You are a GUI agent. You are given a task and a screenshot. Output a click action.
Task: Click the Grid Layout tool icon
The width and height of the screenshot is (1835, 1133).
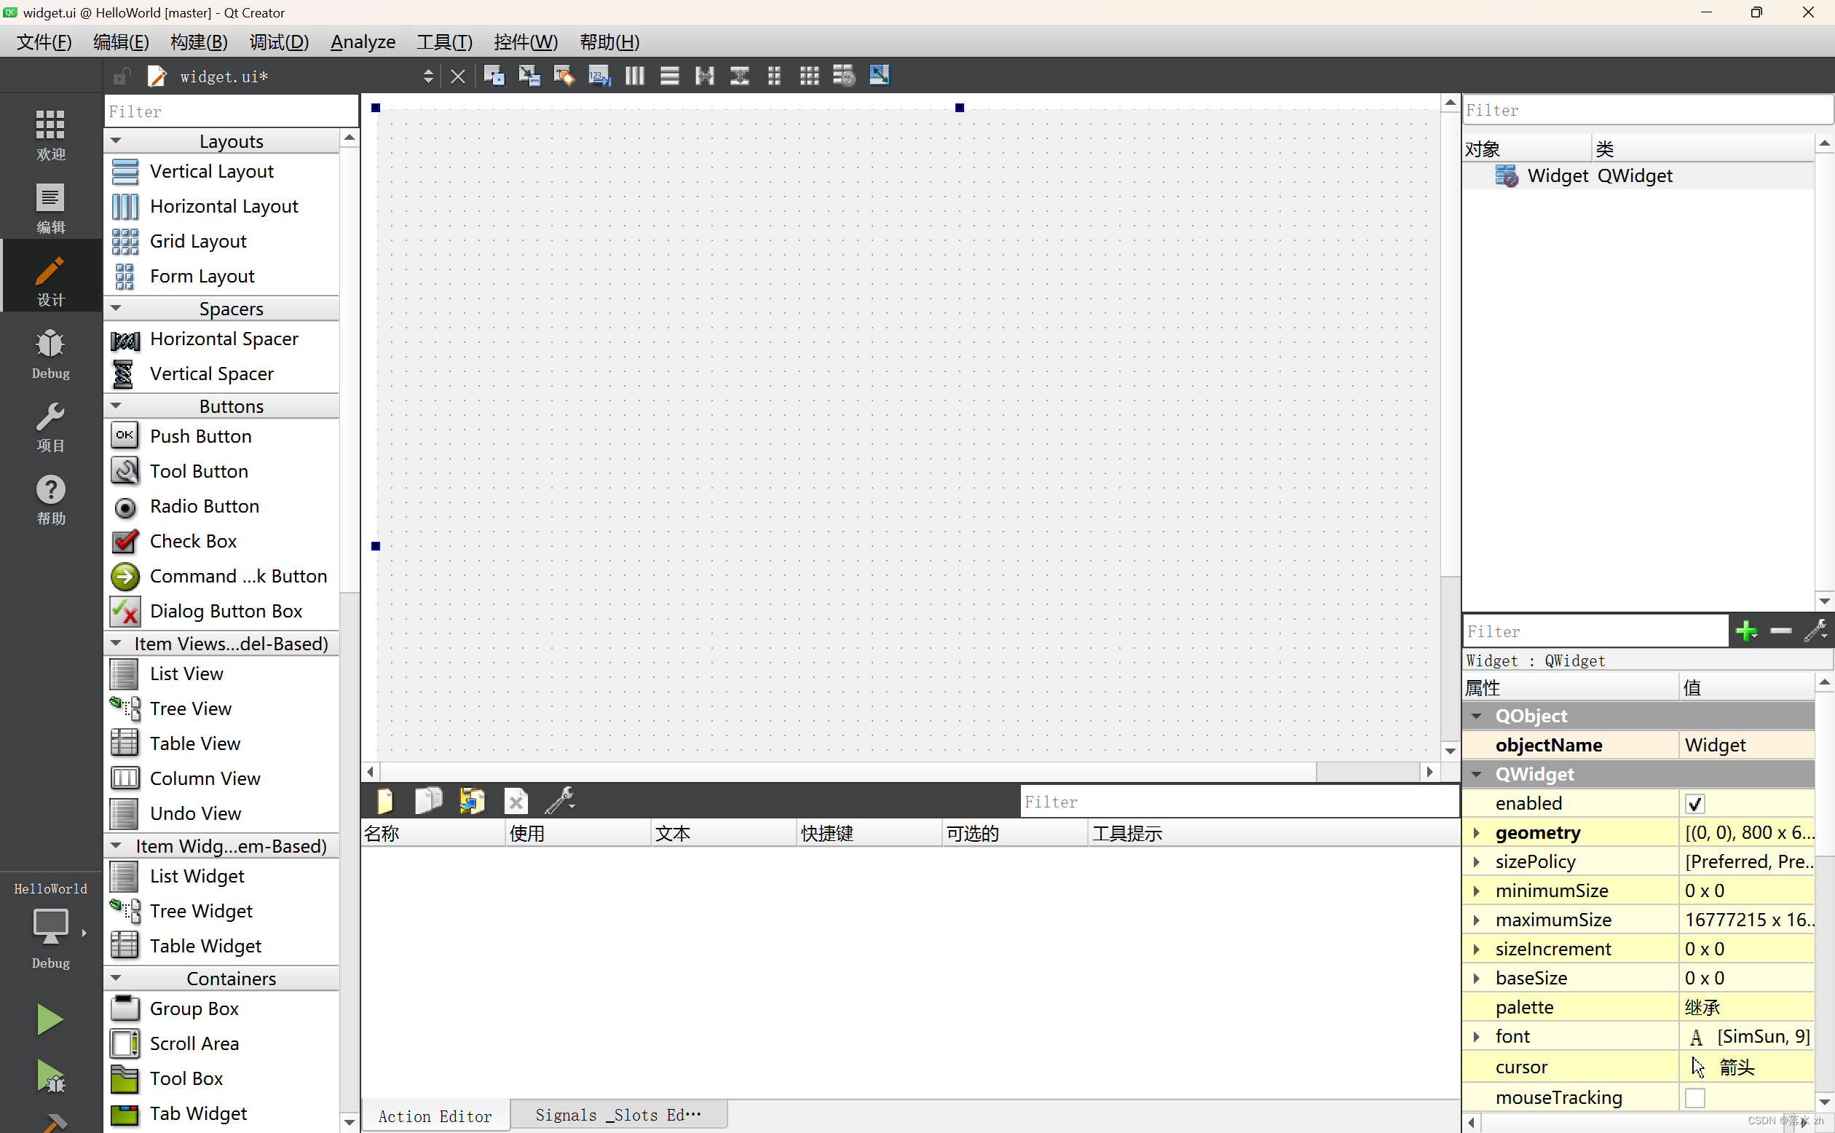(123, 240)
